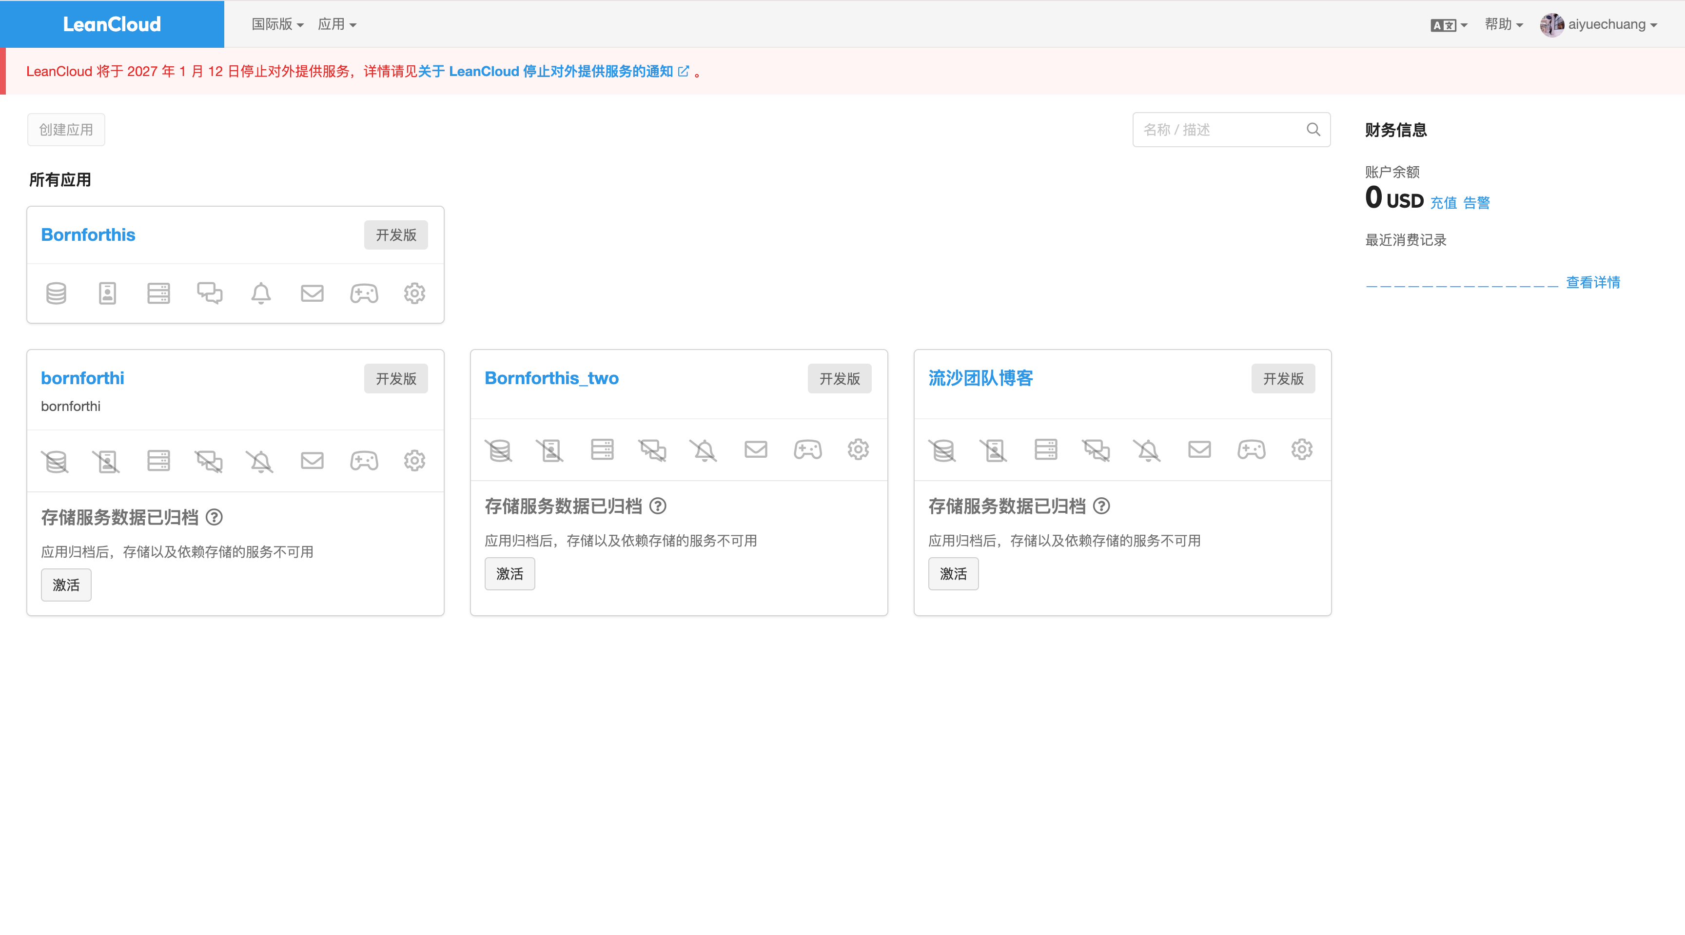The width and height of the screenshot is (1685, 935).
Task: Open 查看详情 billing details link
Action: [x=1593, y=282]
